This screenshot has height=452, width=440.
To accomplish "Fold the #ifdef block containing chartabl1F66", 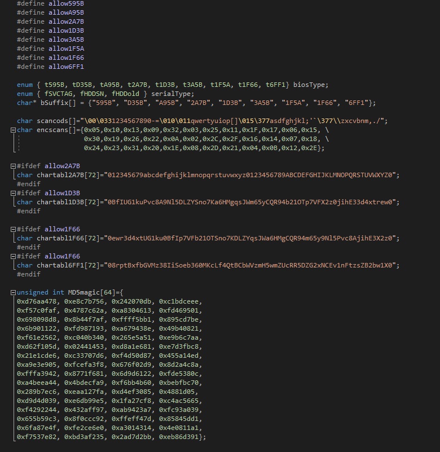I will [x=13, y=229].
